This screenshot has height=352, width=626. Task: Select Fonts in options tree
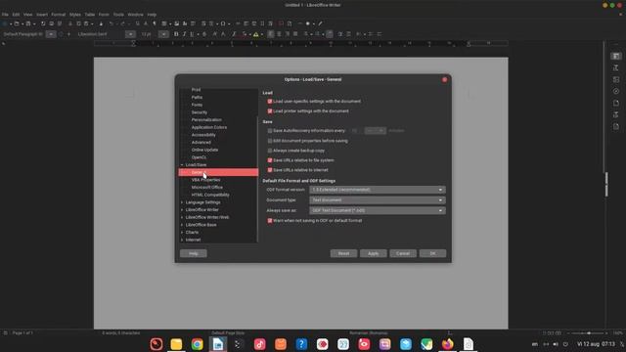[x=197, y=105]
